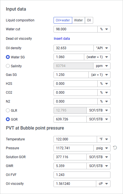Switch liquid composition to Oil
The width and height of the screenshot is (123, 194).
[x=89, y=20]
